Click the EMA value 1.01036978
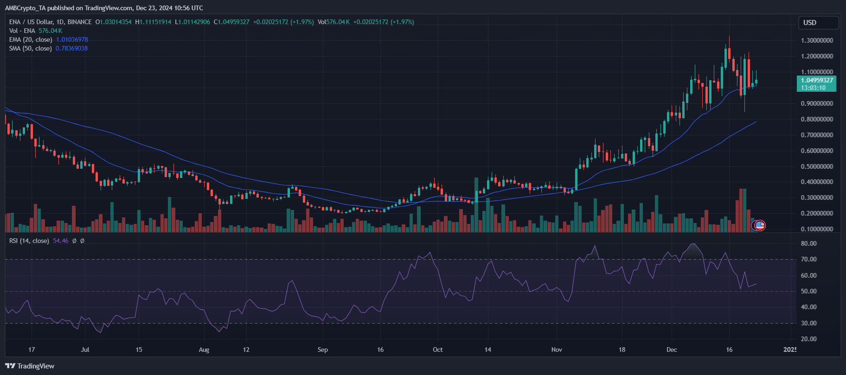This screenshot has height=375, width=846. 72,39
